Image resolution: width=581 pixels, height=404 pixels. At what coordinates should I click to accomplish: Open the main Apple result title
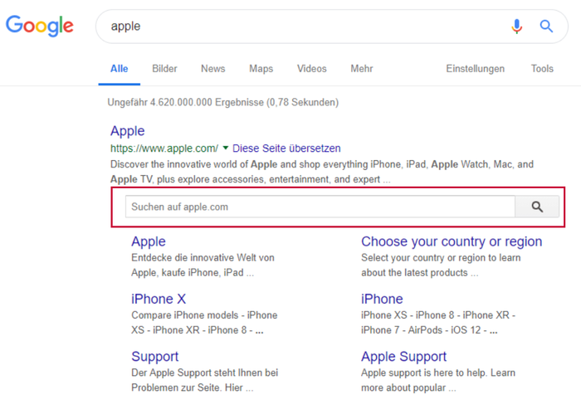click(x=128, y=131)
